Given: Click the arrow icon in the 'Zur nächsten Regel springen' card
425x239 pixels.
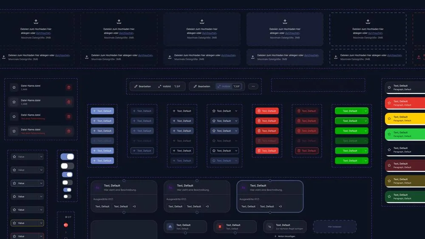Looking at the screenshot, I should pos(270,227).
